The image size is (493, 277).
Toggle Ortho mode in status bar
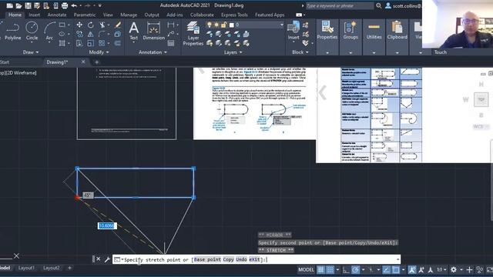coord(346,269)
